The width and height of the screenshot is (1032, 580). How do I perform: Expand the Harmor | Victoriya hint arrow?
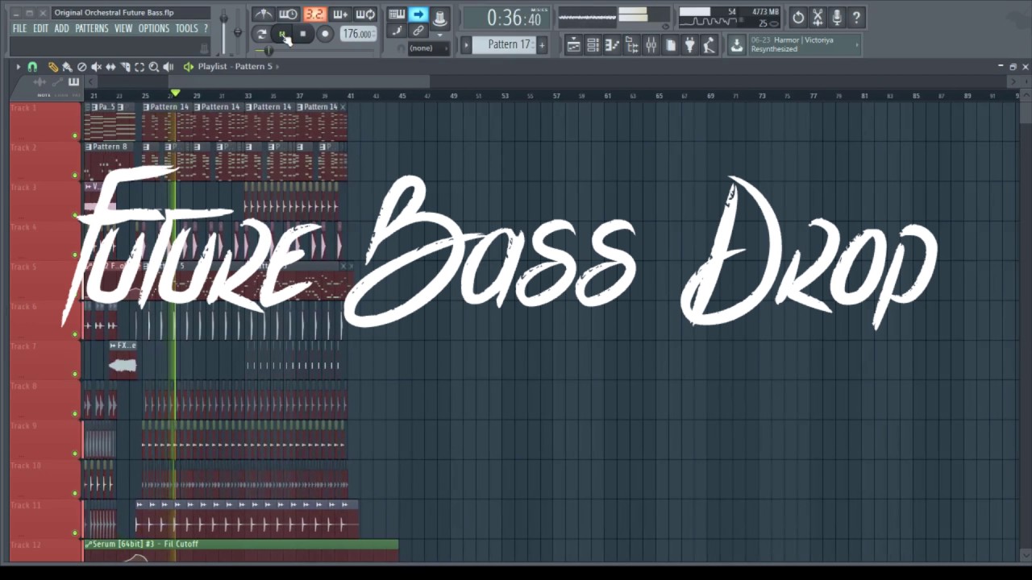point(858,44)
